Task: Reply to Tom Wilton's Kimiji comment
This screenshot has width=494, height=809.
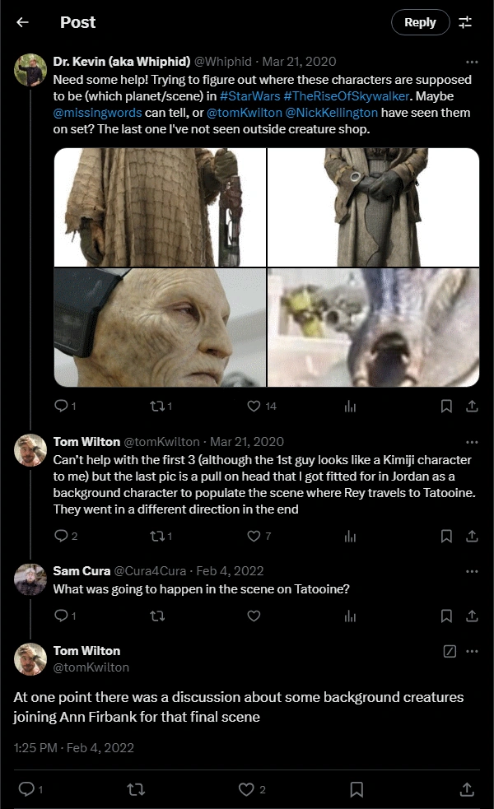Action: 60,536
